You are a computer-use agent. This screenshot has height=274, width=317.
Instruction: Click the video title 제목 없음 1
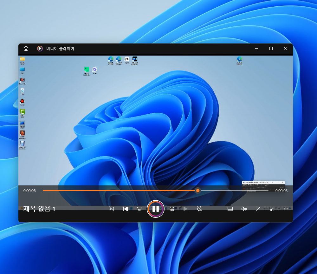(39, 209)
